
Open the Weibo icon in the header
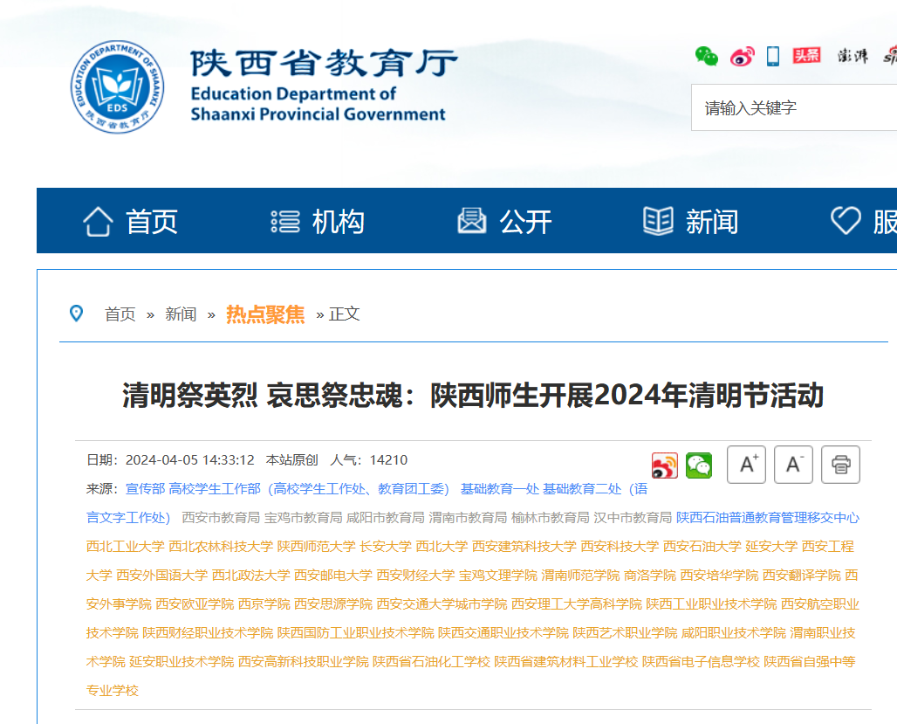742,56
